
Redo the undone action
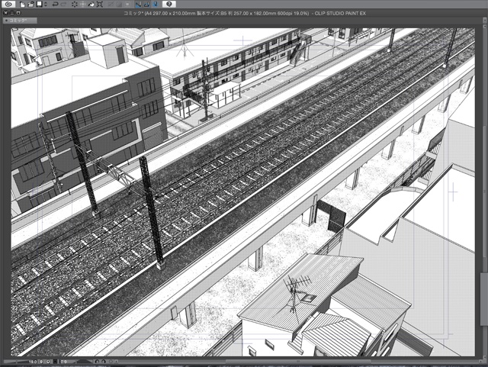pos(63,5)
